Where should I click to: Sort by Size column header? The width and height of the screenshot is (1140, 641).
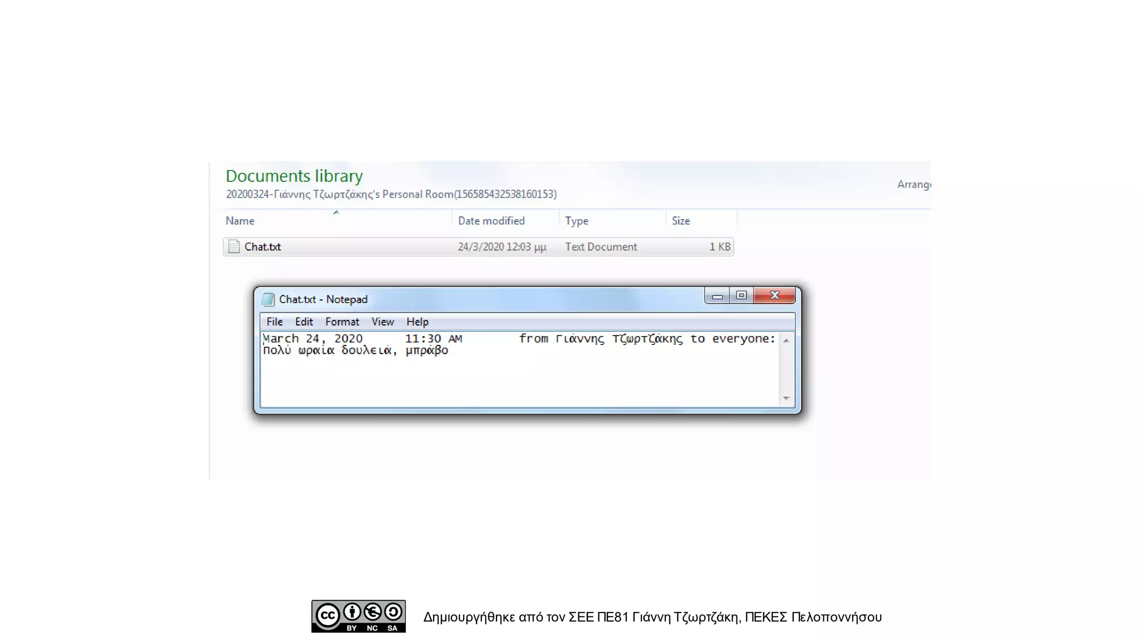tap(680, 221)
